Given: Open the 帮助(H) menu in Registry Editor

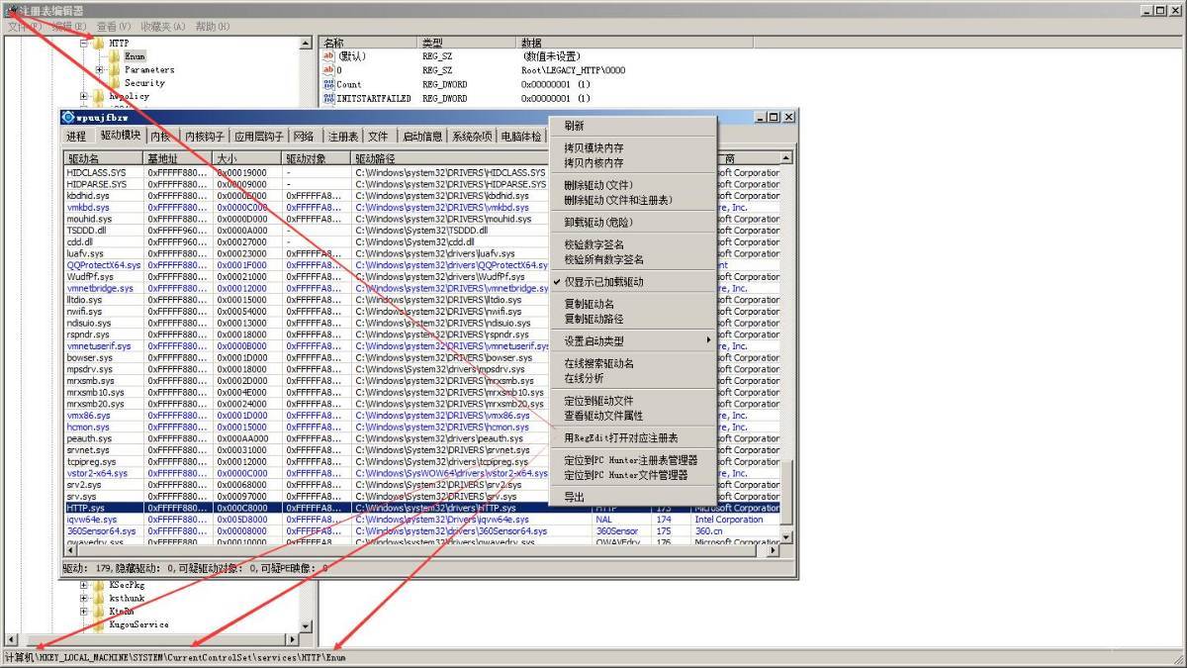Looking at the screenshot, I should click(x=214, y=27).
